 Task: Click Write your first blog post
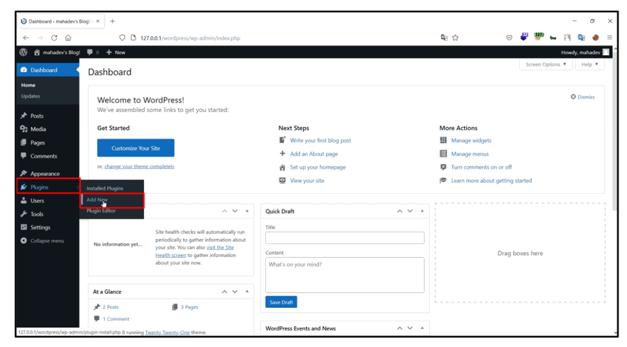[x=320, y=140]
